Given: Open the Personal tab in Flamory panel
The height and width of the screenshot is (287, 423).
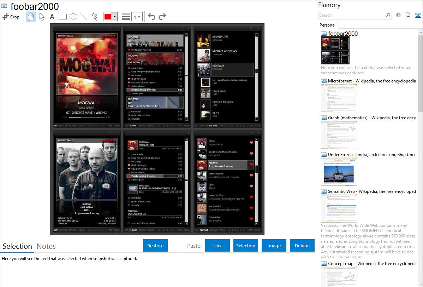Looking at the screenshot, I should 328,25.
